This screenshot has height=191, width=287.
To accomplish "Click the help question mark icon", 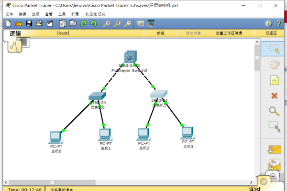I will (279, 23).
